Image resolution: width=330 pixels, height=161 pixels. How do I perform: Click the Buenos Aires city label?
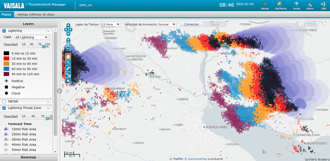[x=217, y=127]
